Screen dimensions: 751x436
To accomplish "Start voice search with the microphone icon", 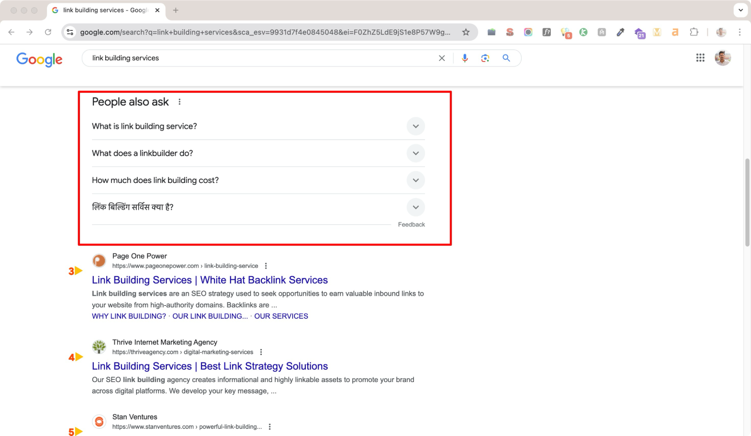I will (465, 58).
